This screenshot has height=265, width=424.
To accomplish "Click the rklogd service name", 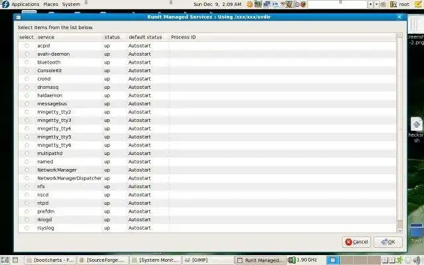I will pyautogui.click(x=44, y=219).
